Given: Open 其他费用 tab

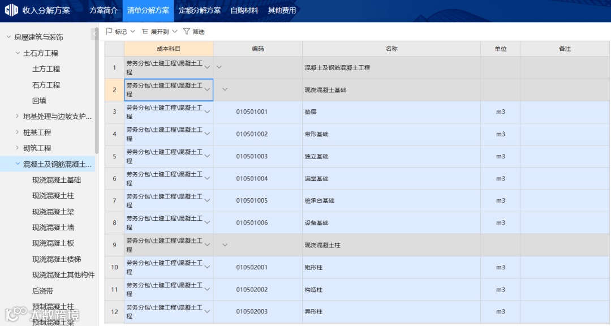Looking at the screenshot, I should click(282, 11).
